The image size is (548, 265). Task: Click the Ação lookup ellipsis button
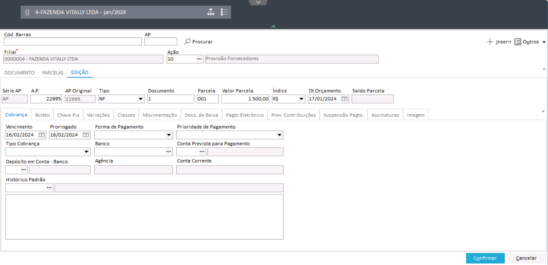coord(199,59)
